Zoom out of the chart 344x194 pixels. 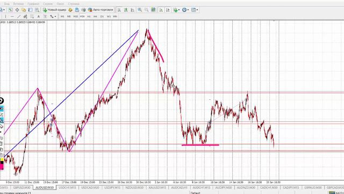pyautogui.click(x=146, y=10)
